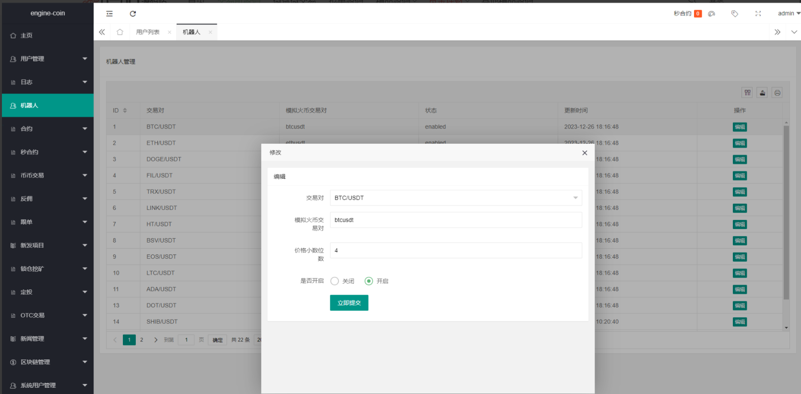Click the home tab icon
The image size is (801, 394).
pos(120,32)
